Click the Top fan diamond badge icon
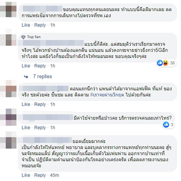This screenshot has height=181, width=181. 23,37
